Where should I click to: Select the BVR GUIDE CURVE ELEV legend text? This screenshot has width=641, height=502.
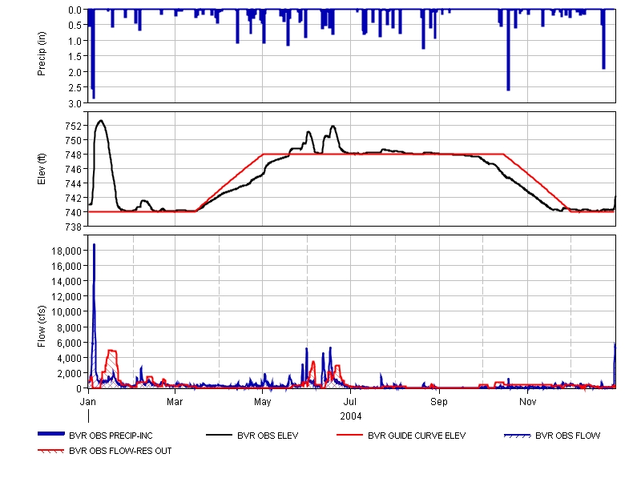tap(417, 436)
